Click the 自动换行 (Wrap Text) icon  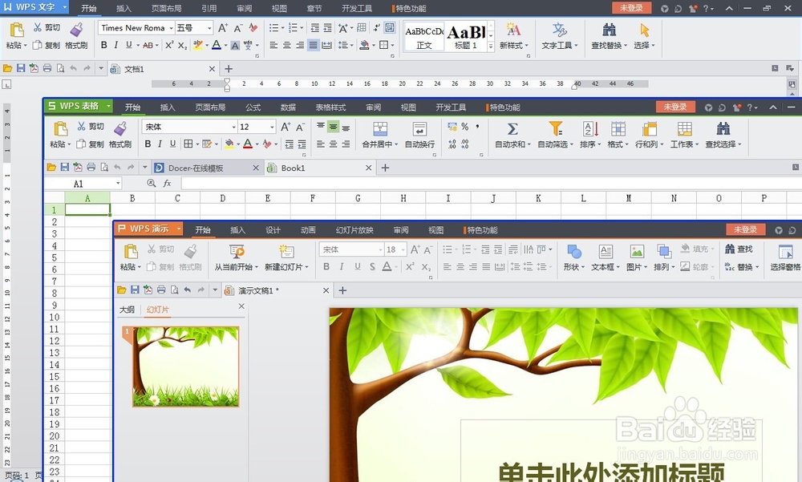[x=419, y=130]
